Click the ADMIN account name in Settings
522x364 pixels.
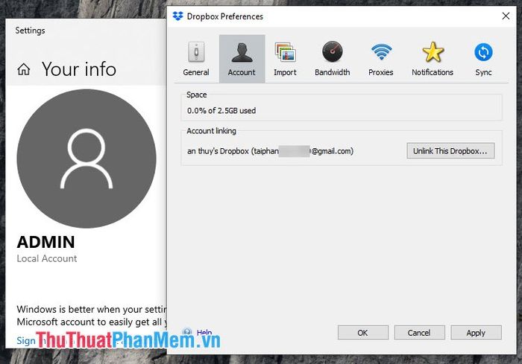click(x=46, y=242)
